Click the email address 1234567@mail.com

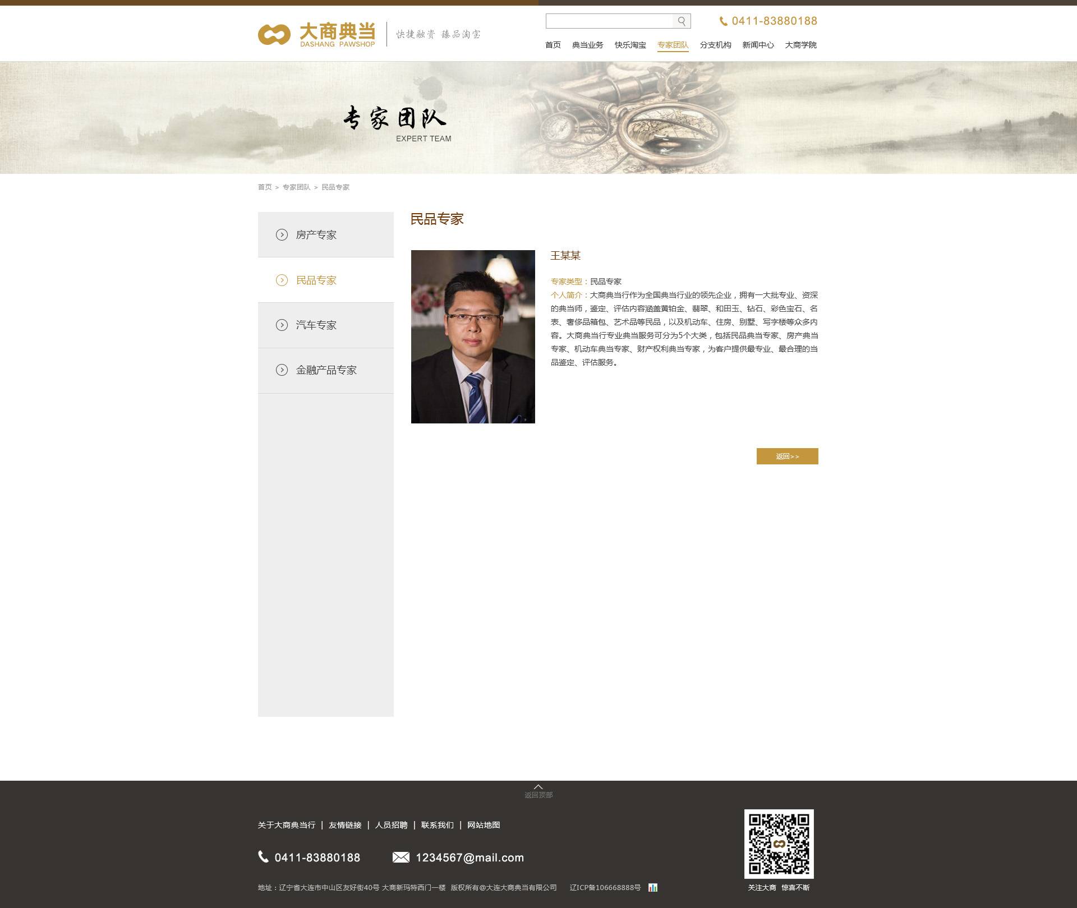tap(470, 858)
